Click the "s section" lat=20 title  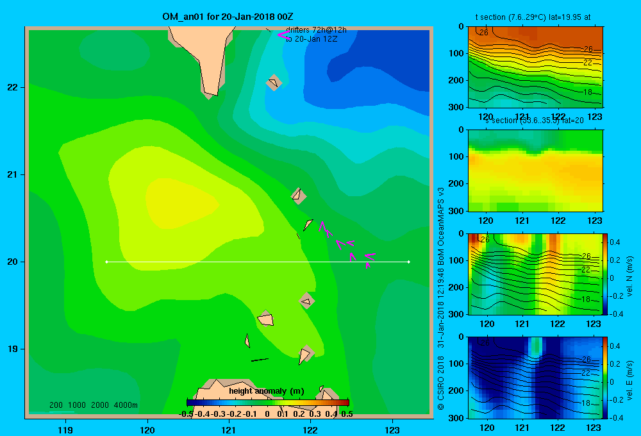[x=535, y=121]
